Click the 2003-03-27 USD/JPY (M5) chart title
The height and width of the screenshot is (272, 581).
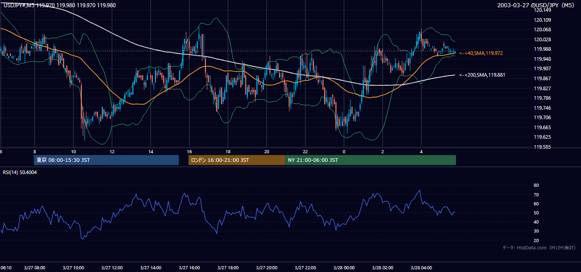coord(536,5)
